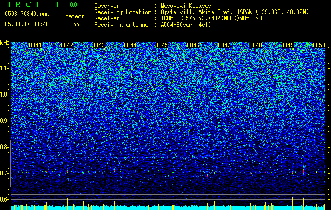
Task: Click the 0844 time marker
Action: (130, 45)
